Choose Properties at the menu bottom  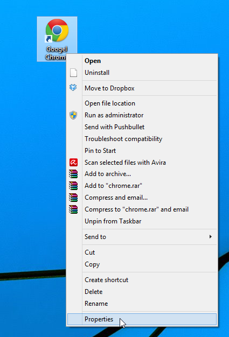click(142, 319)
